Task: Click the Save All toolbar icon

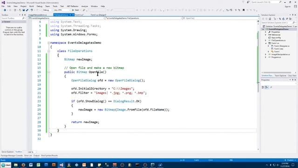Action: point(27,10)
